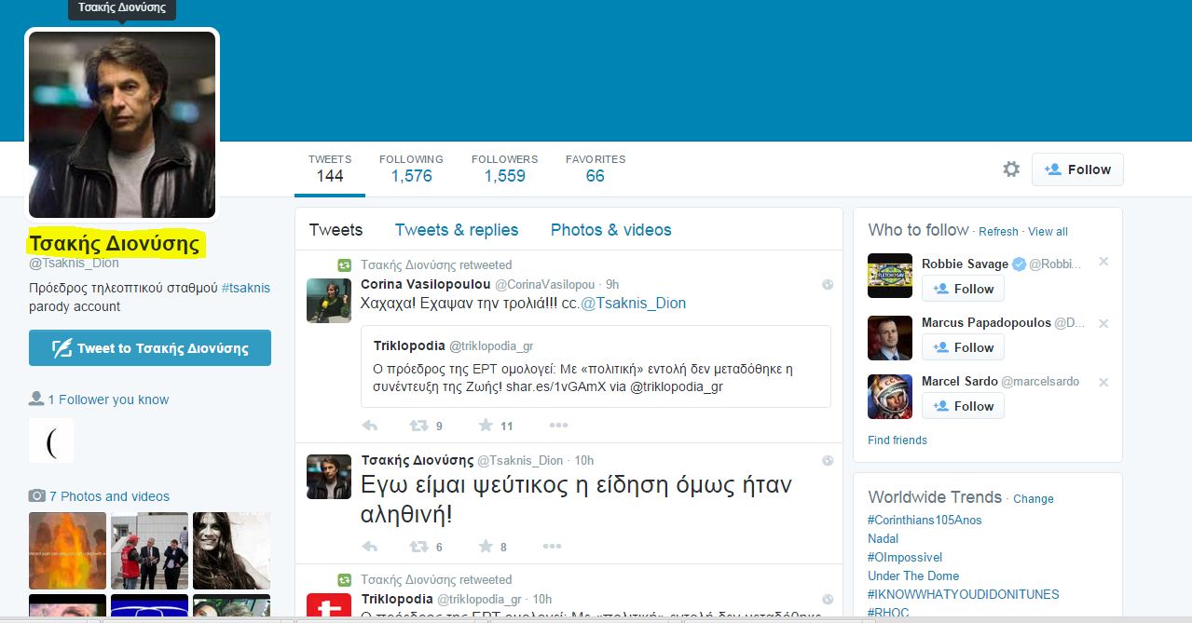The height and width of the screenshot is (623, 1192).
Task: Open the #OImpossivel trend
Action: point(906,557)
